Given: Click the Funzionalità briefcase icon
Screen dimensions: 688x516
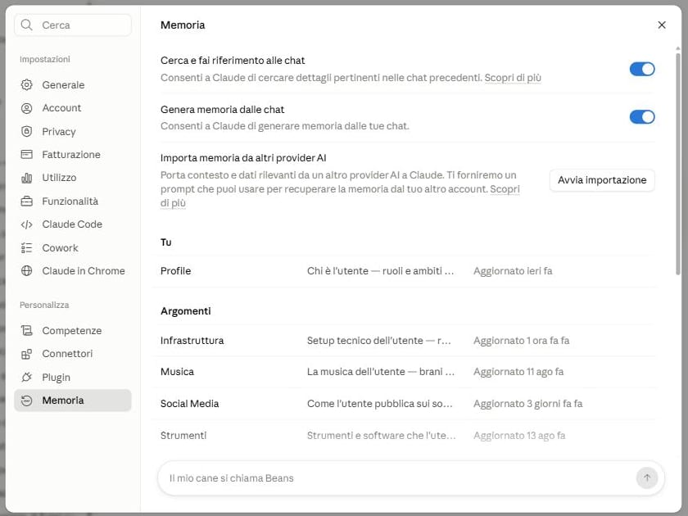Looking at the screenshot, I should (x=27, y=201).
